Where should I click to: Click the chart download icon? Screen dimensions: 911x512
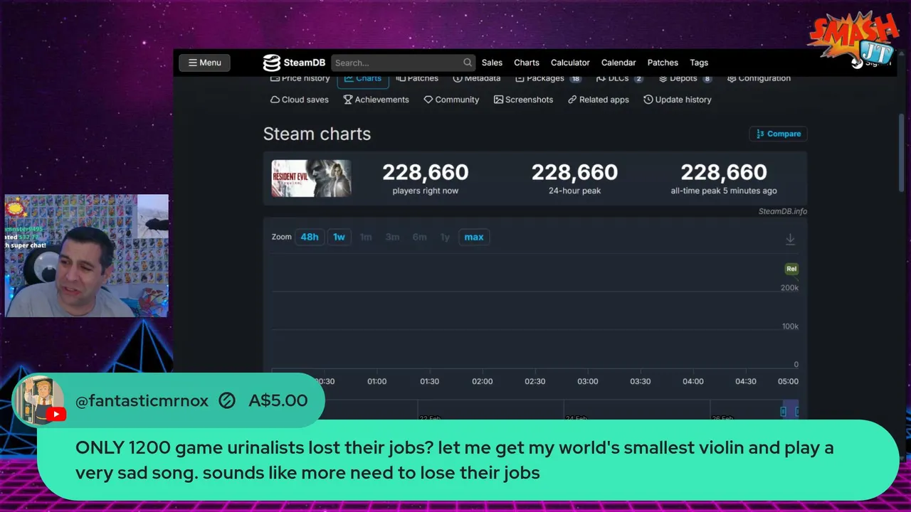[790, 239]
